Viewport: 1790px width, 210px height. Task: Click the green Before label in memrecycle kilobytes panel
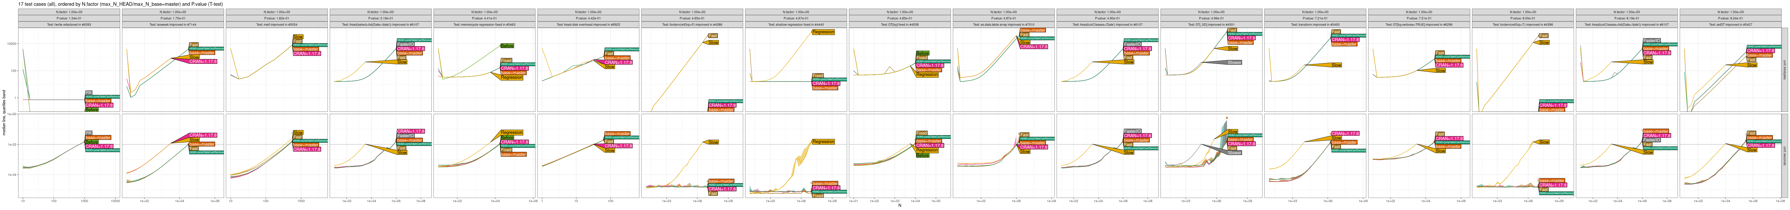coord(506,46)
